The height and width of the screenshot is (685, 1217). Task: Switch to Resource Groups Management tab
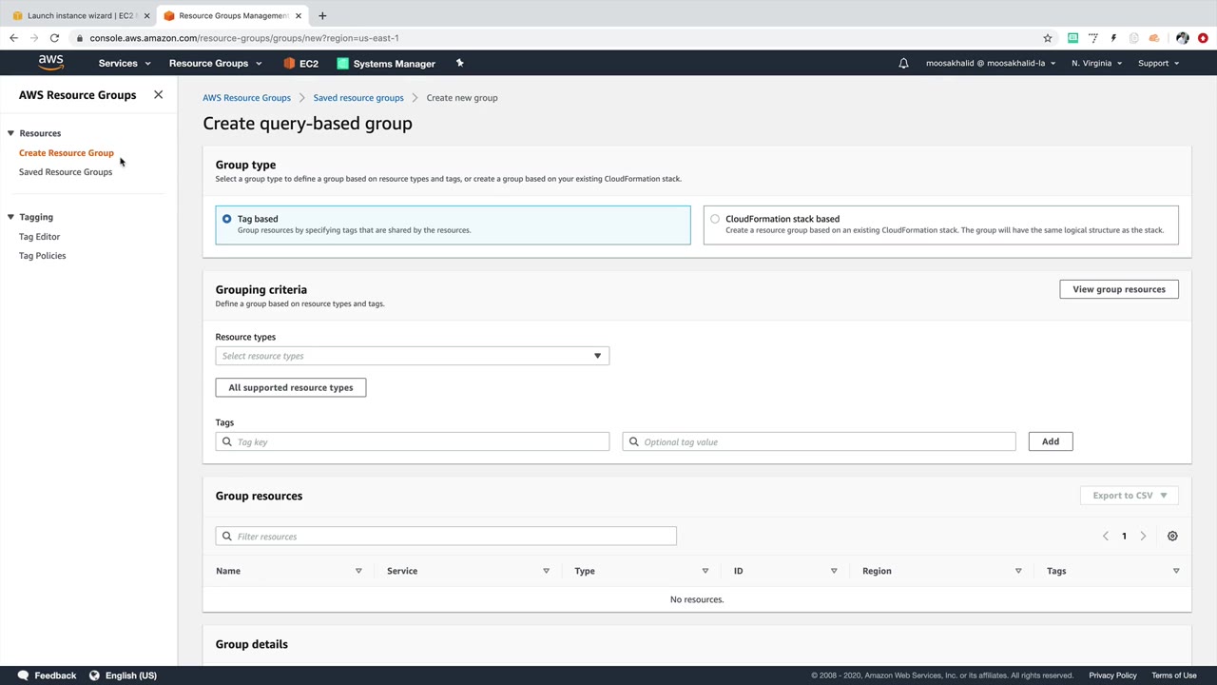pyautogui.click(x=233, y=15)
